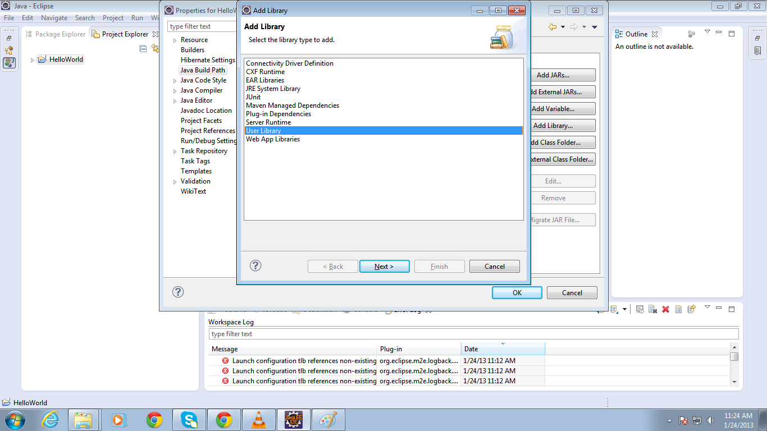
Task: Expand the Java Code Style node
Action: pos(175,81)
